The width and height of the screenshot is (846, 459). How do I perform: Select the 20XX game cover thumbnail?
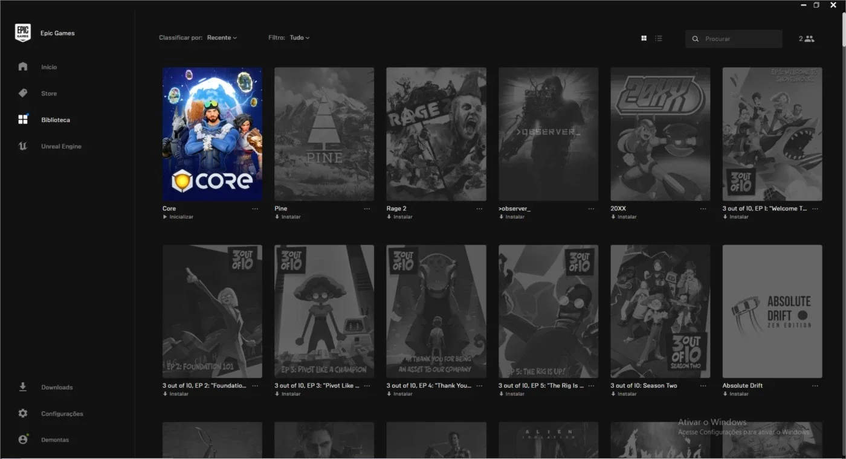coord(660,134)
